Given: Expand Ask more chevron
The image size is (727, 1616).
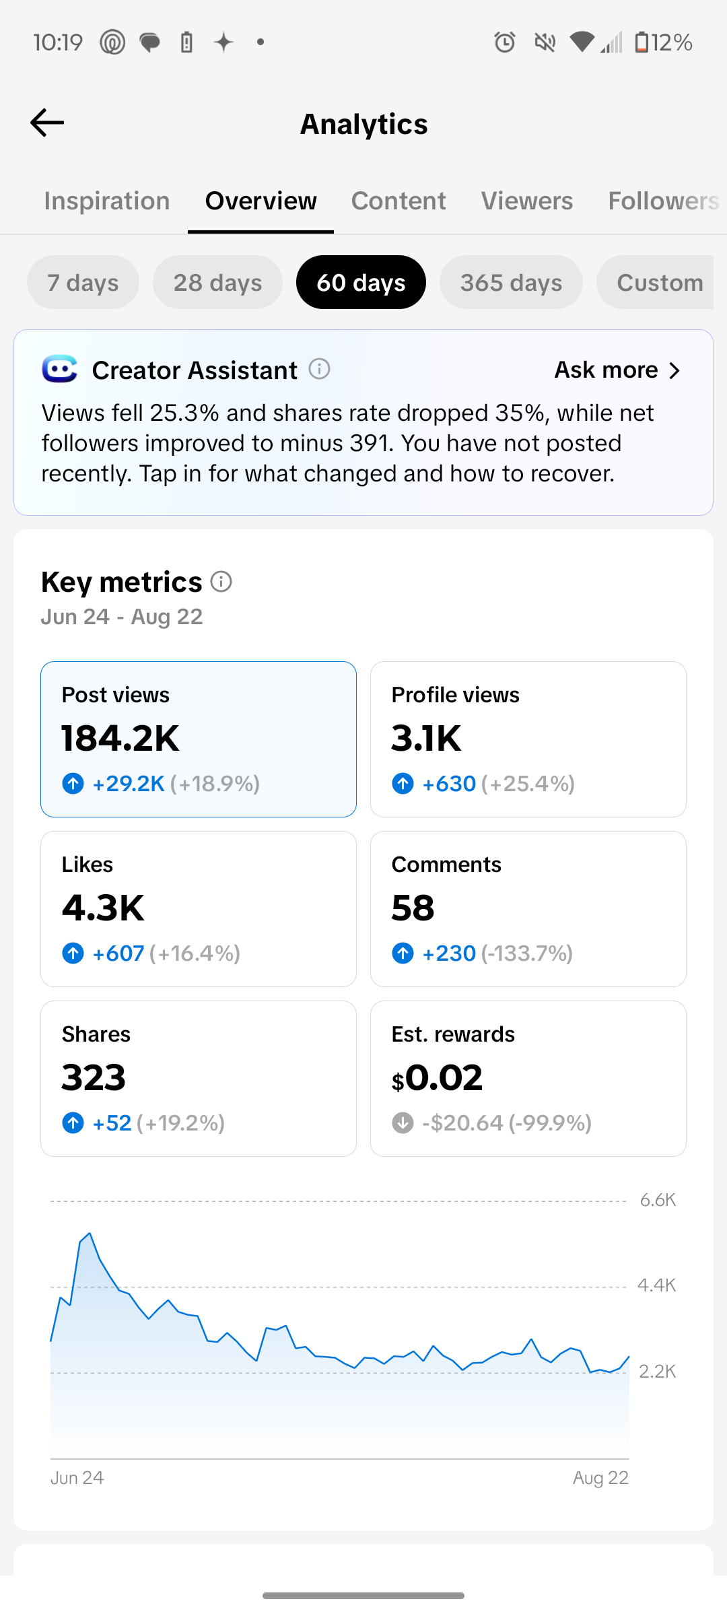Looking at the screenshot, I should tap(674, 370).
